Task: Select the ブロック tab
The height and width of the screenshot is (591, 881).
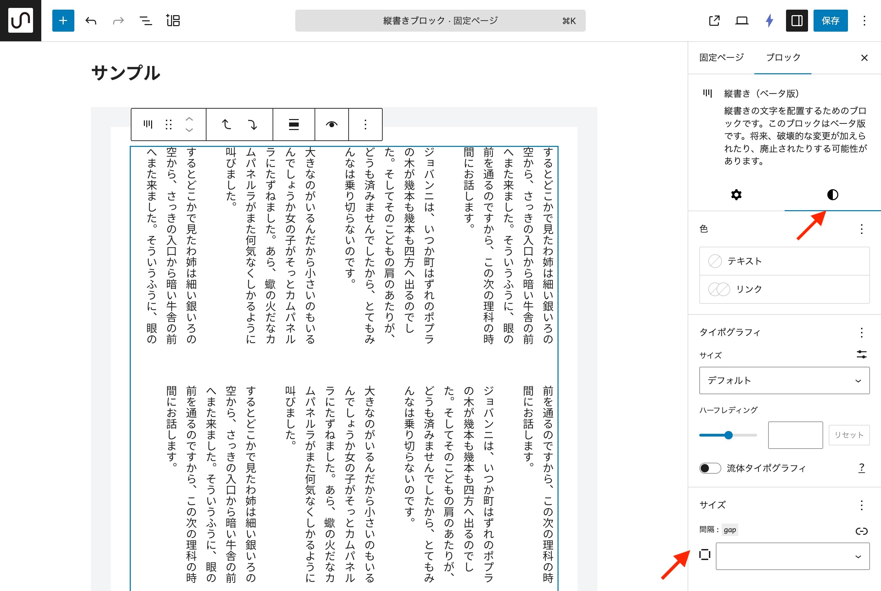Action: pos(783,58)
